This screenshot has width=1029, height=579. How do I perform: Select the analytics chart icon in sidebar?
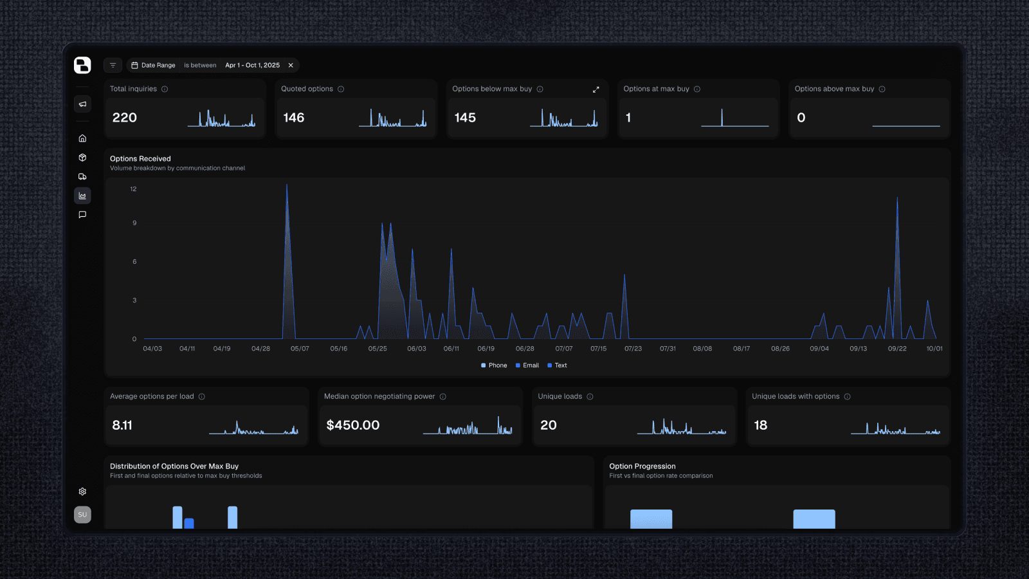pyautogui.click(x=82, y=196)
